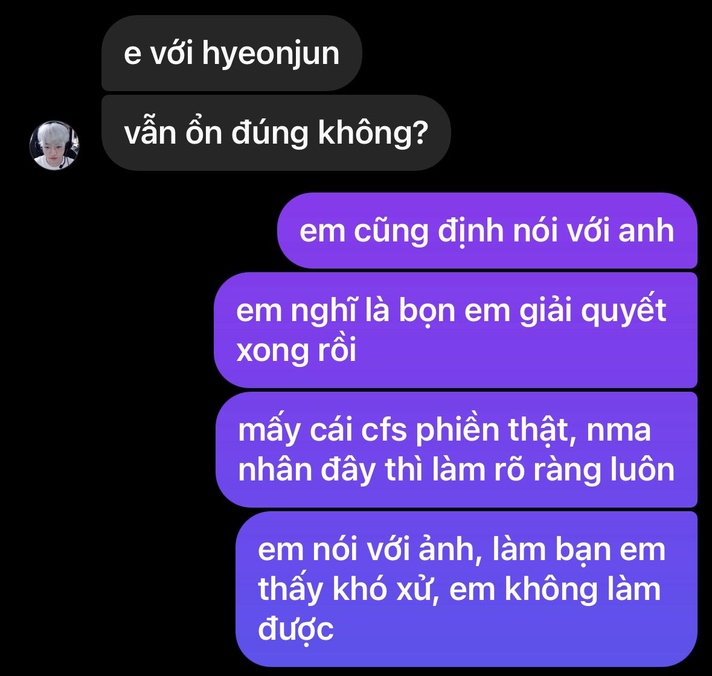Select the "e với hyeonjun" message bubble
Image resolution: width=712 pixels, height=676 pixels.
tap(231, 53)
